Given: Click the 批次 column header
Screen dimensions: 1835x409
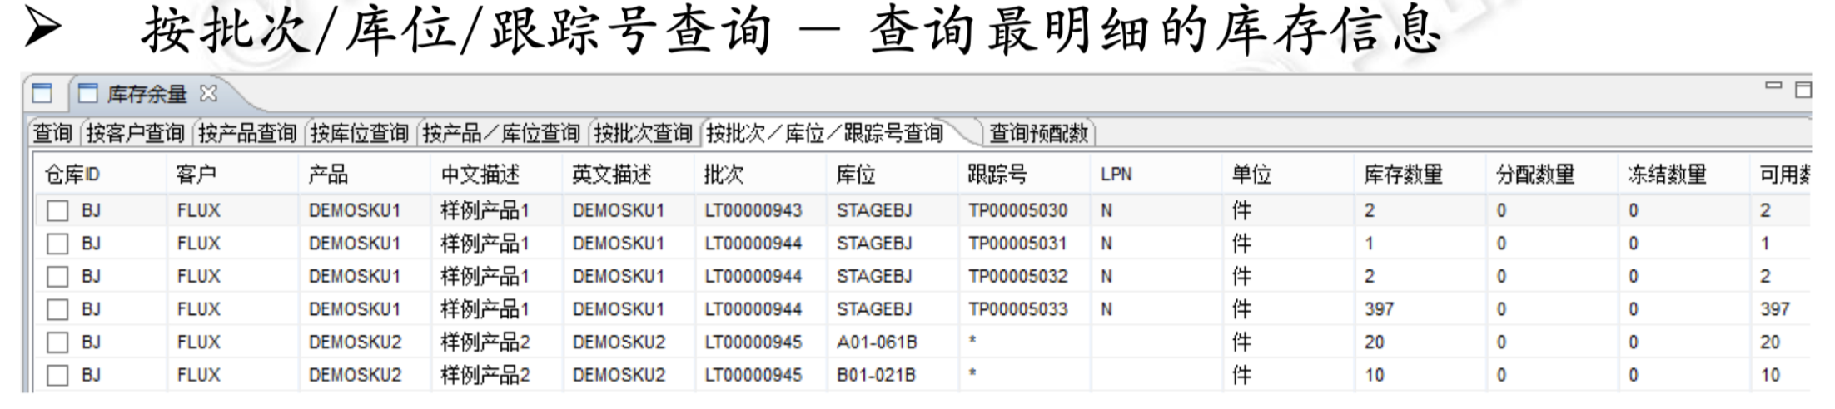Looking at the screenshot, I should coord(724,175).
